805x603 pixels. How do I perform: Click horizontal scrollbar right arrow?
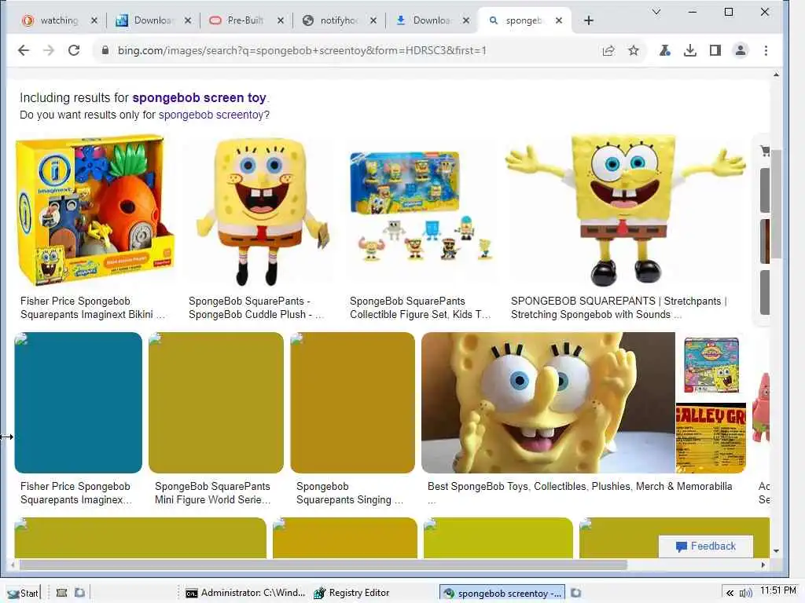[763, 565]
